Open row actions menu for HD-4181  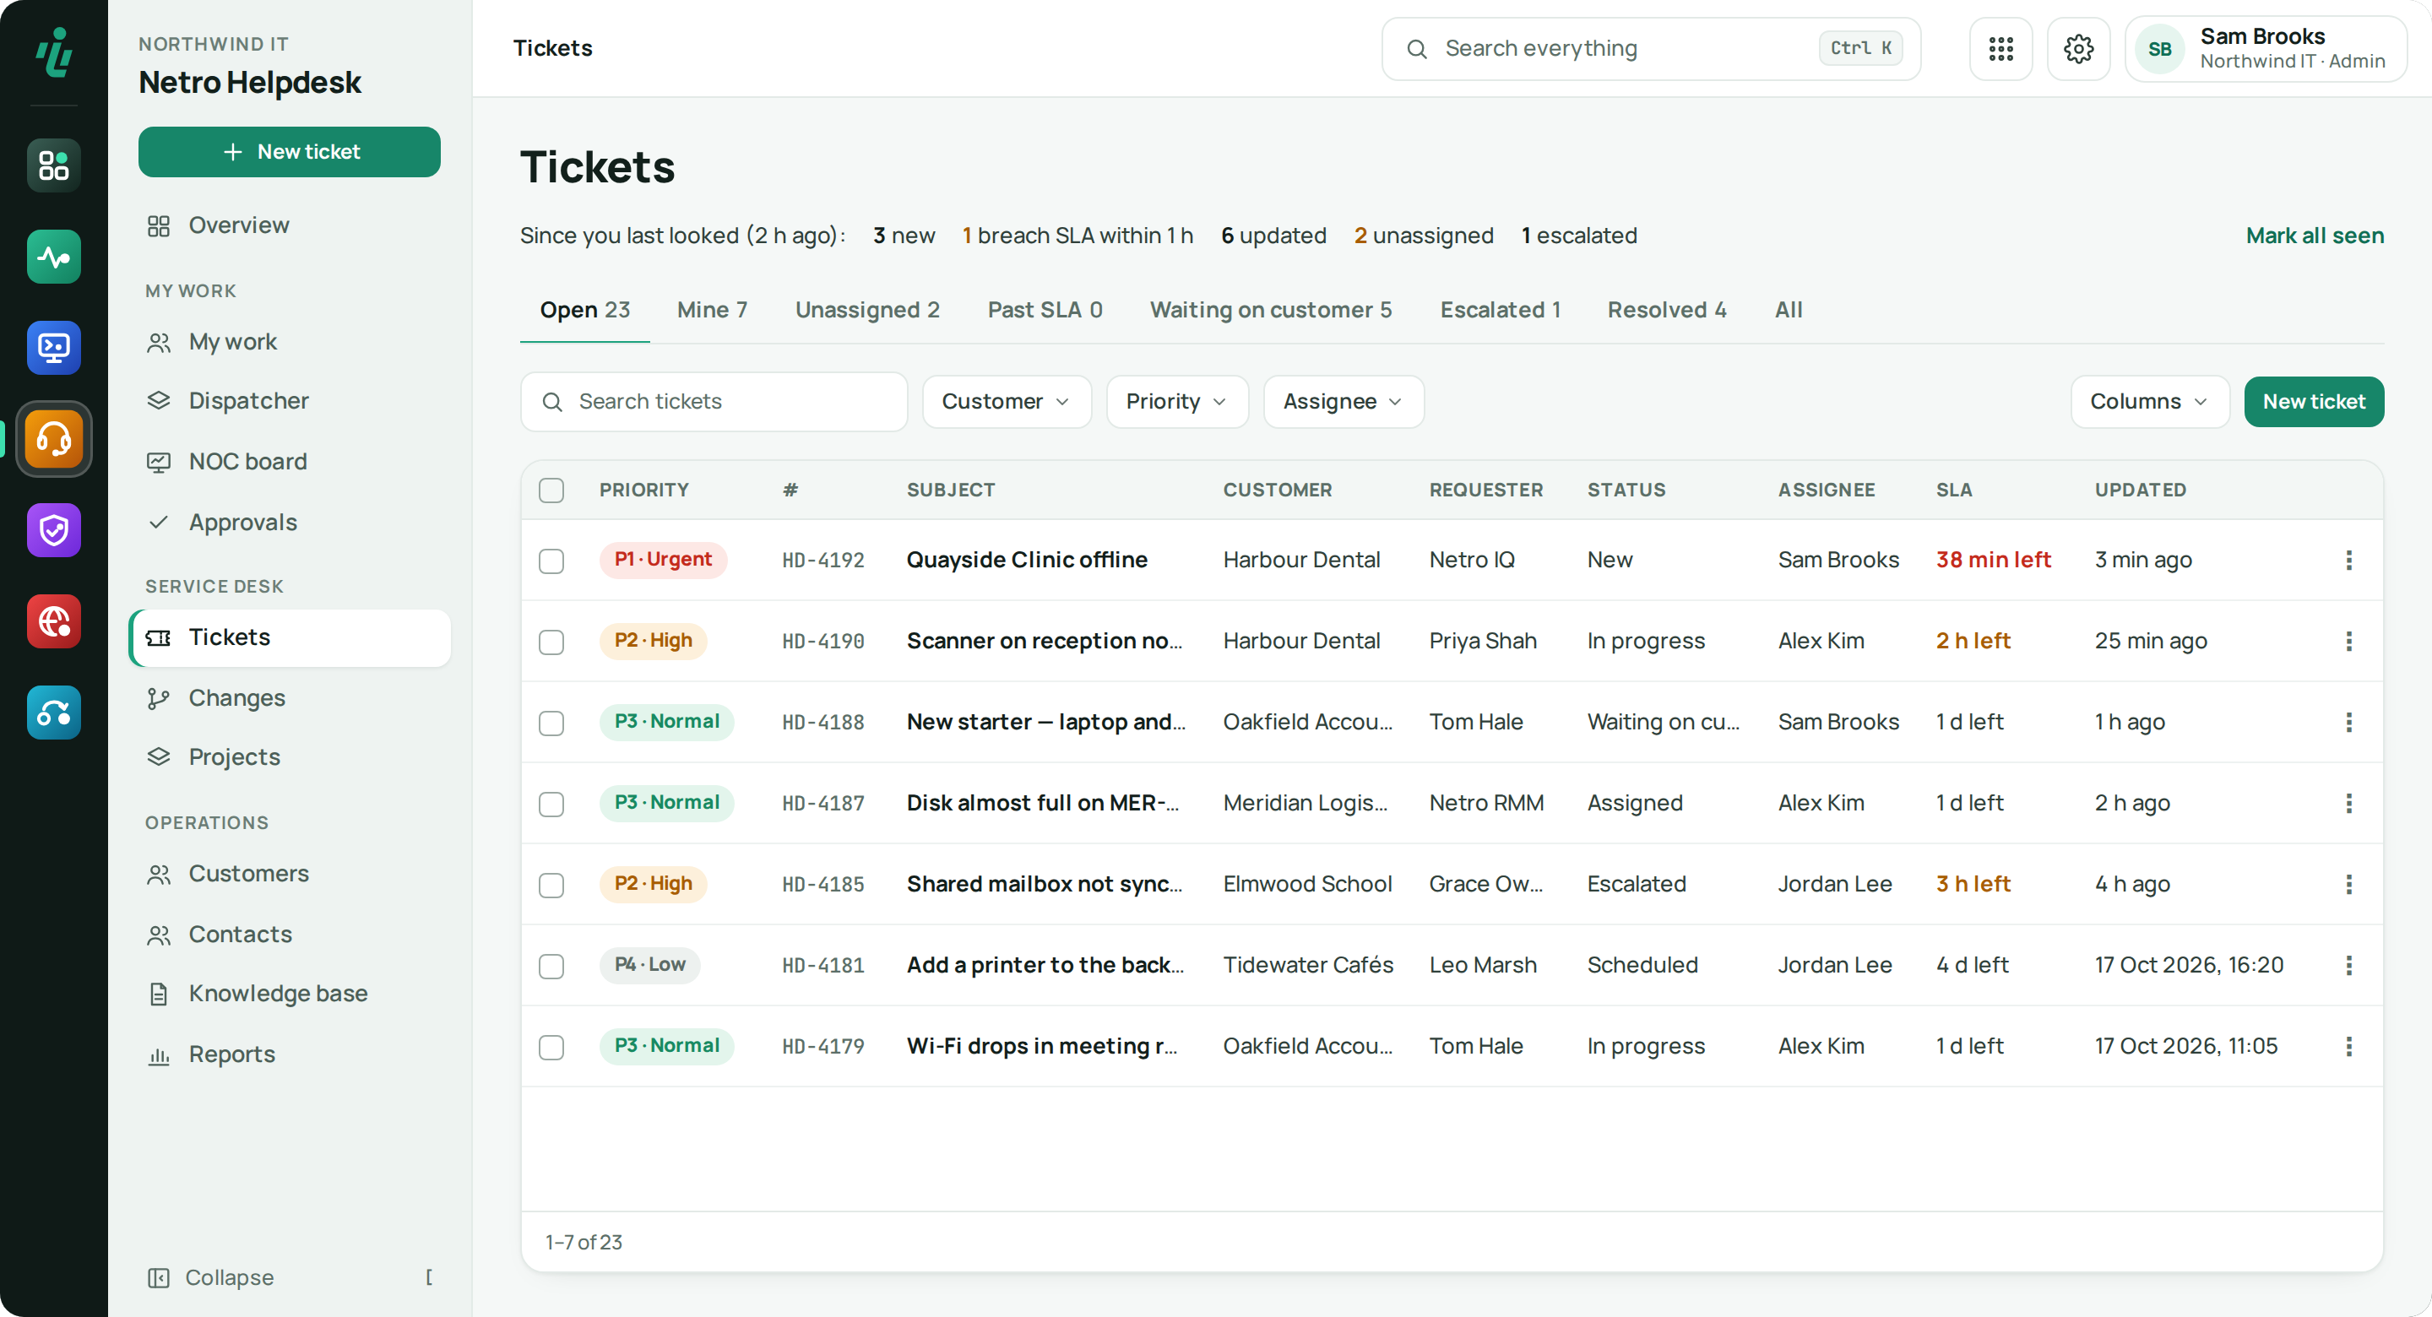[2348, 965]
